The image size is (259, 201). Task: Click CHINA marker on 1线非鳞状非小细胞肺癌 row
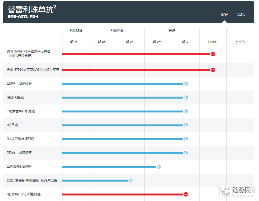[186, 194]
